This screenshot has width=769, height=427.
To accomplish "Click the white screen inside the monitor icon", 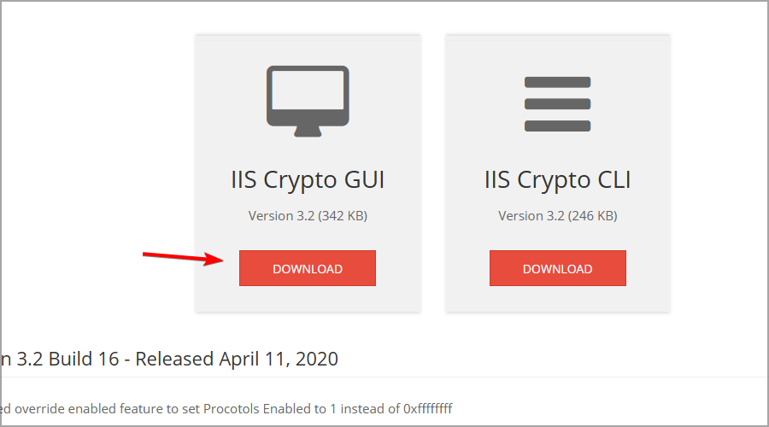I will (308, 91).
